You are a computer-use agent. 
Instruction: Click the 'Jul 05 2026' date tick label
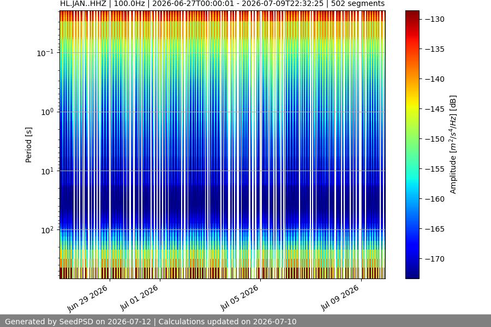239,298
